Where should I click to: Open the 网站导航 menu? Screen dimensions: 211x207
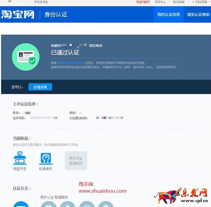pos(201,2)
